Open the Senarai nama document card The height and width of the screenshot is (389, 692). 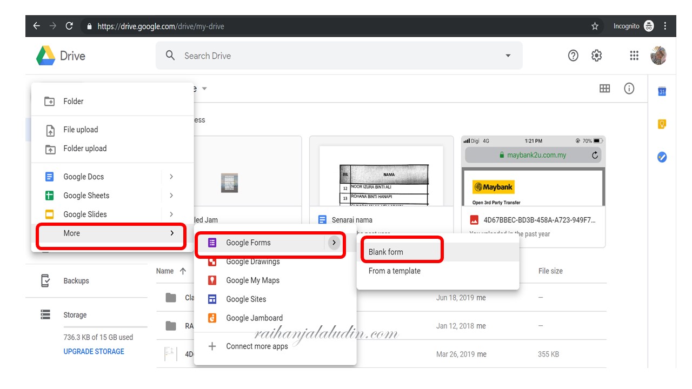click(x=381, y=192)
